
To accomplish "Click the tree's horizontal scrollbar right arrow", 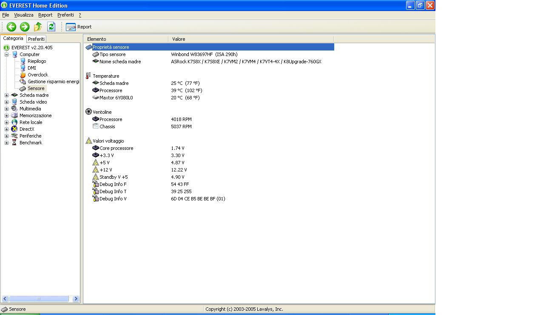I will tap(76, 299).
